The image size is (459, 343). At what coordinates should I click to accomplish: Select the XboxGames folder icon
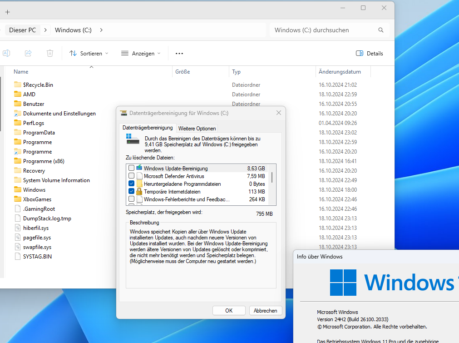pyautogui.click(x=18, y=199)
